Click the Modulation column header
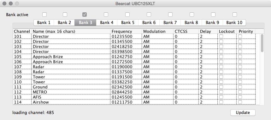 click(x=158, y=31)
